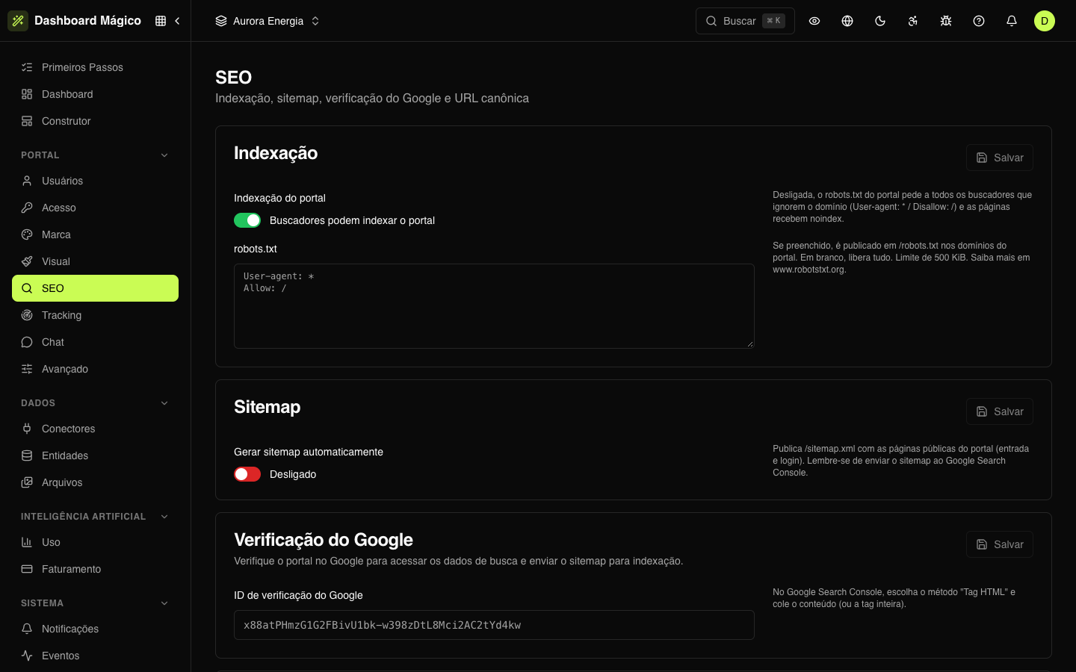Click the Construtor icon in the sidebar

(27, 121)
